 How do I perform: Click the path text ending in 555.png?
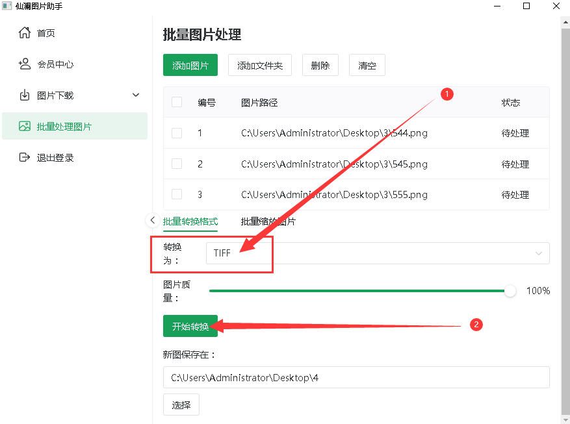tap(335, 194)
